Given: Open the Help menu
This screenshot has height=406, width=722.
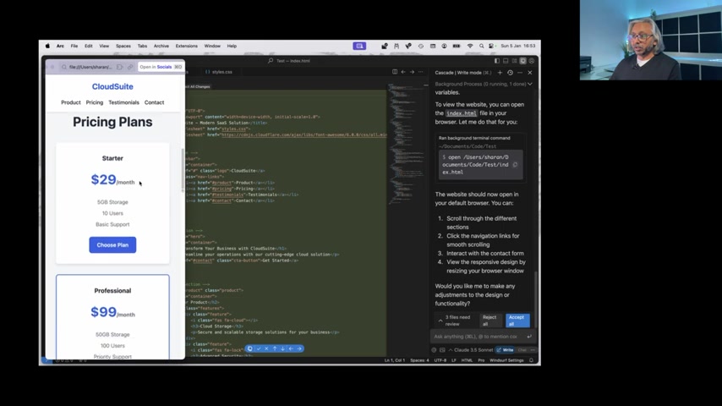Looking at the screenshot, I should click(232, 46).
